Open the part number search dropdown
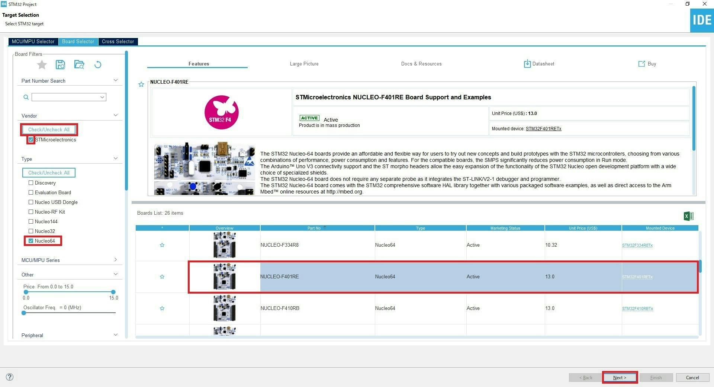Viewport: 714px width, 387px height. [x=102, y=97]
